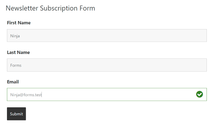The image size is (213, 140).
Task: Click the dark Submit button
Action: [x=16, y=114]
